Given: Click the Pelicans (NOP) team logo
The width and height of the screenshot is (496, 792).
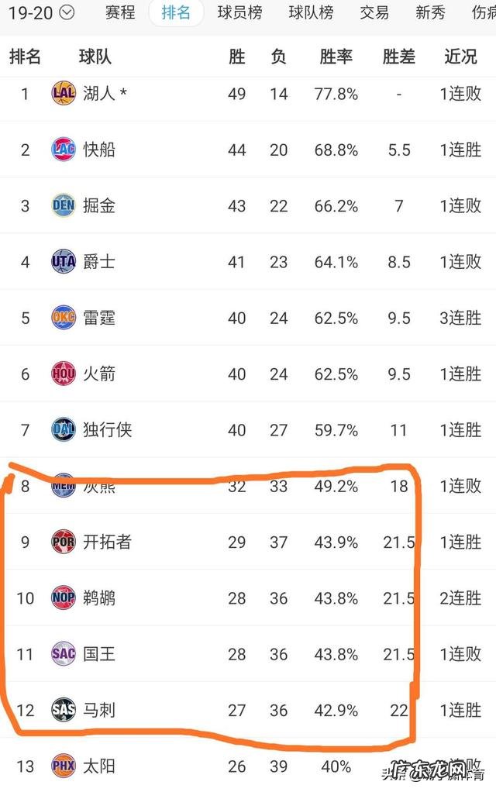Looking at the screenshot, I should [x=63, y=598].
